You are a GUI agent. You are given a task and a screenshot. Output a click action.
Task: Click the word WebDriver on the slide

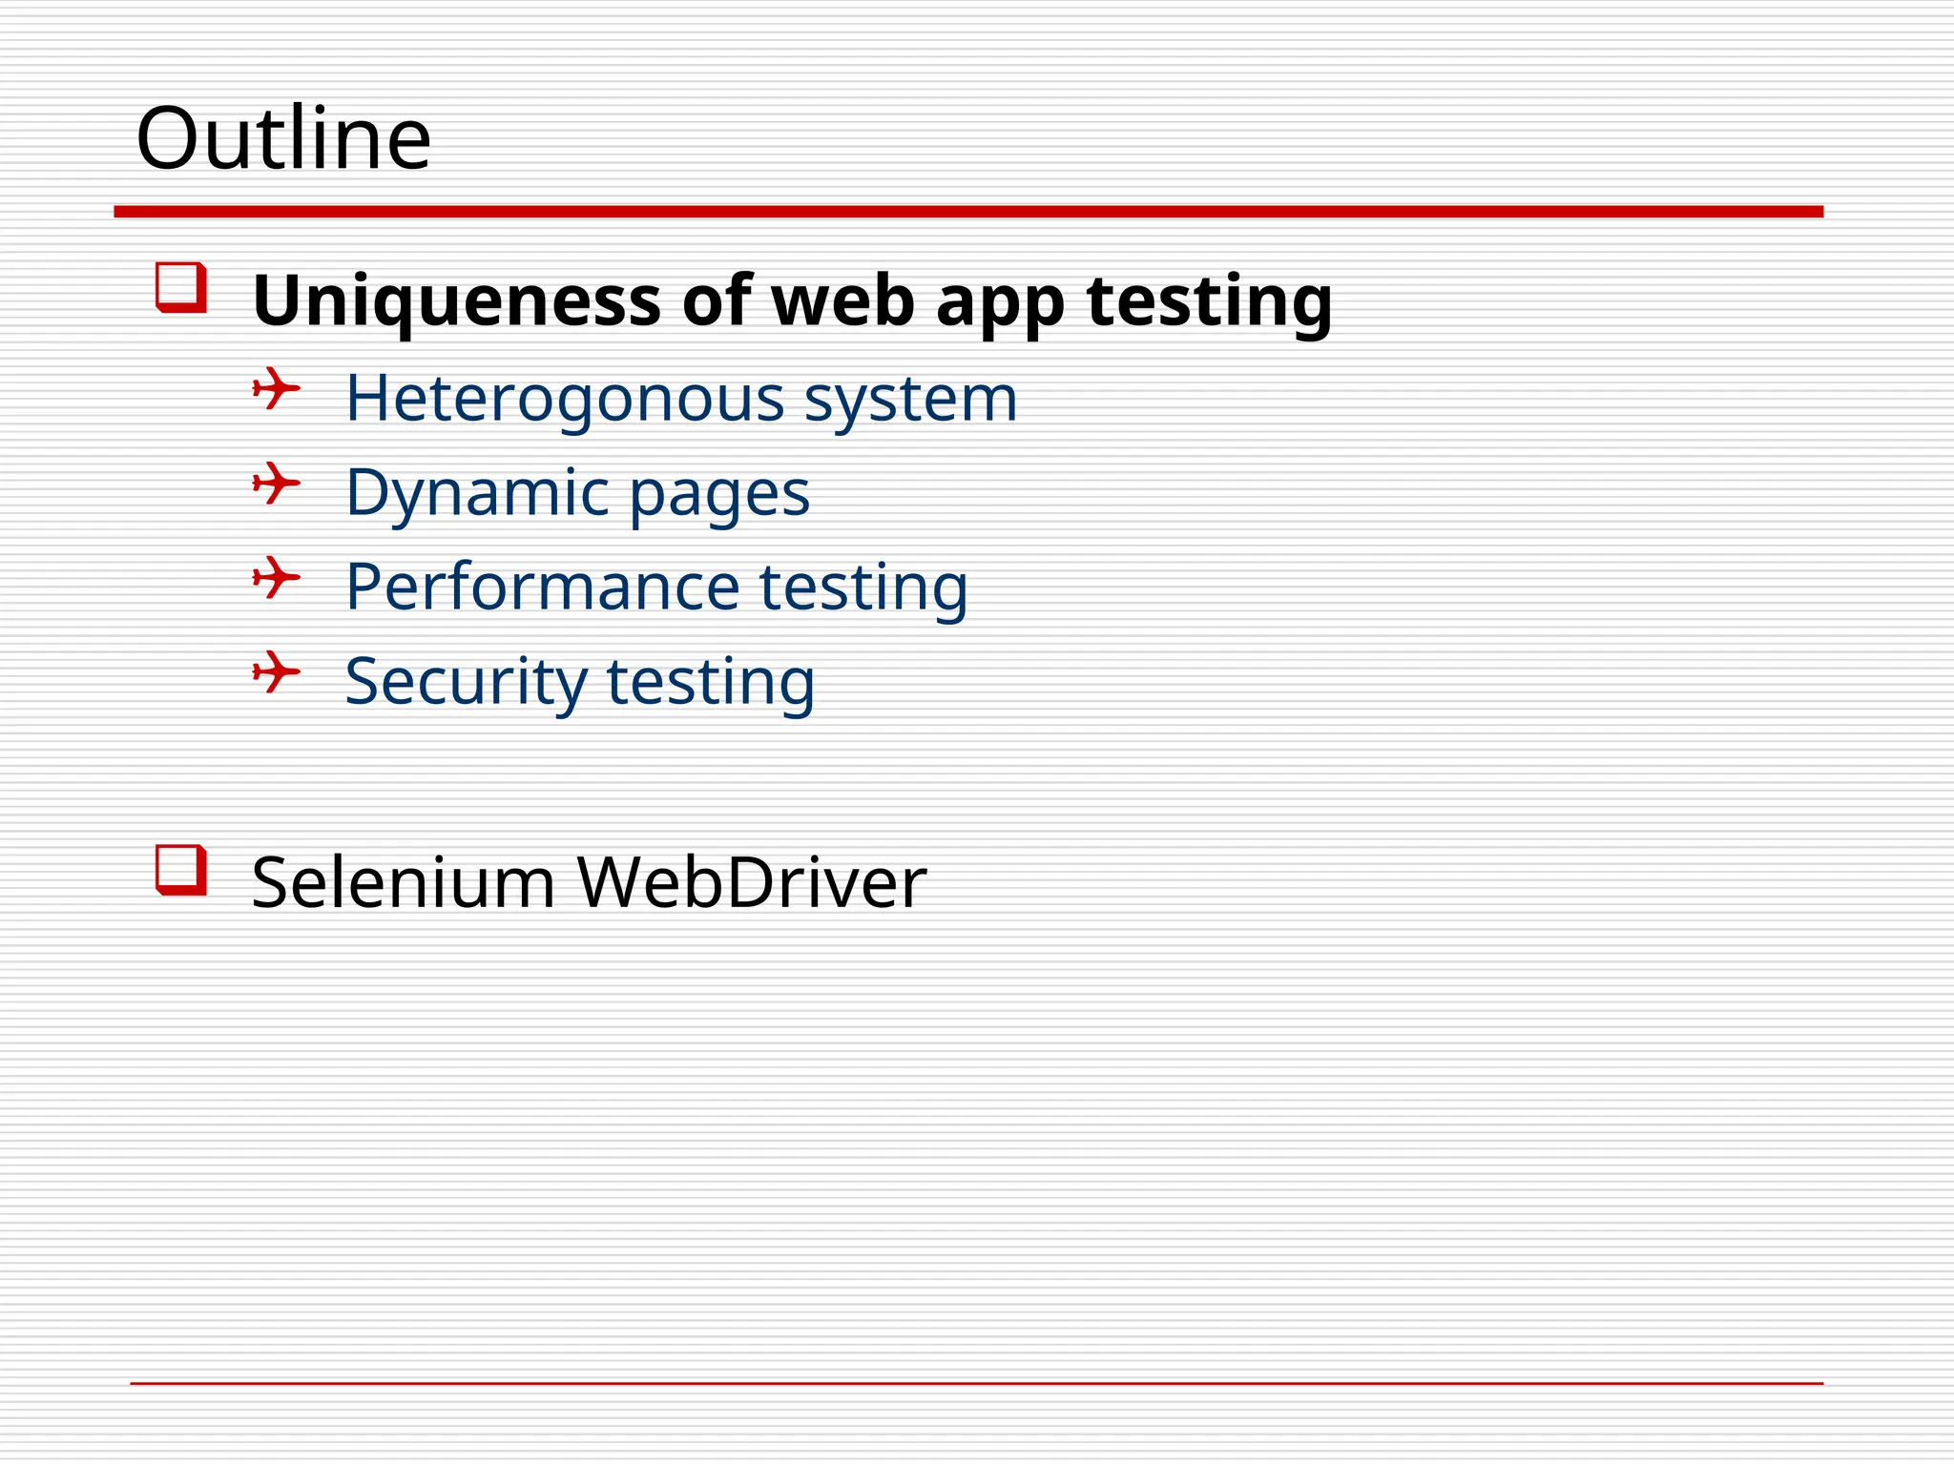click(x=752, y=882)
